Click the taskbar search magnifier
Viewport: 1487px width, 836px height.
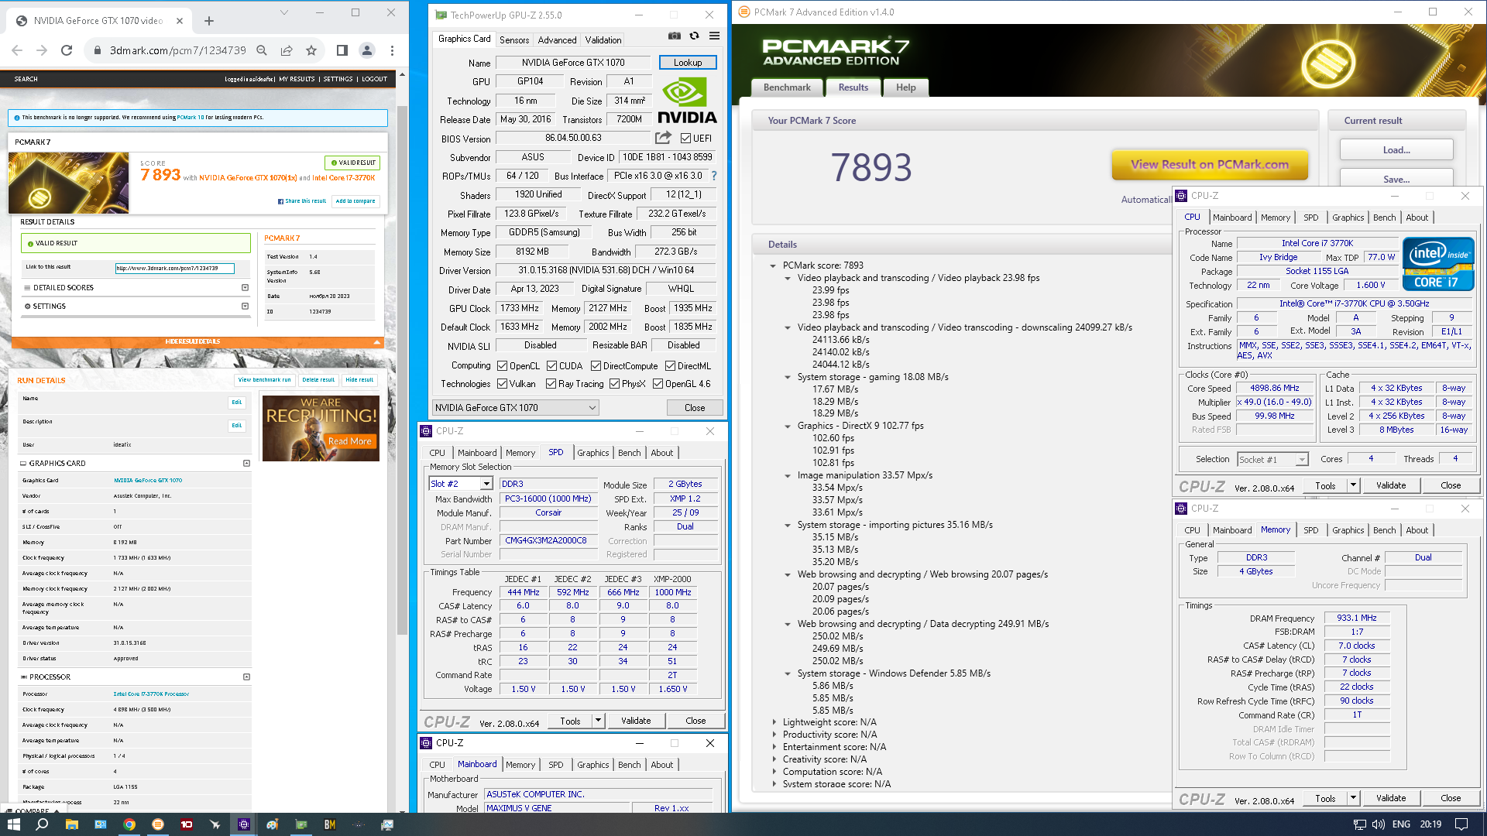click(x=42, y=824)
